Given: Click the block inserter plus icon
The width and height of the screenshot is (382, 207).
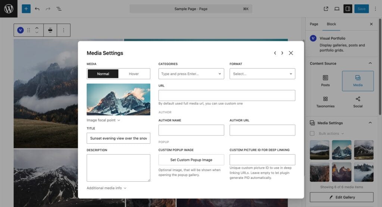Looking at the screenshot, I should 26,9.
